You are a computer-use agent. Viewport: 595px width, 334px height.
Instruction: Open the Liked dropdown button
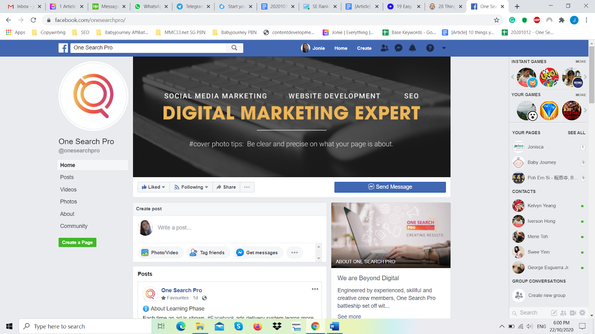tap(154, 187)
